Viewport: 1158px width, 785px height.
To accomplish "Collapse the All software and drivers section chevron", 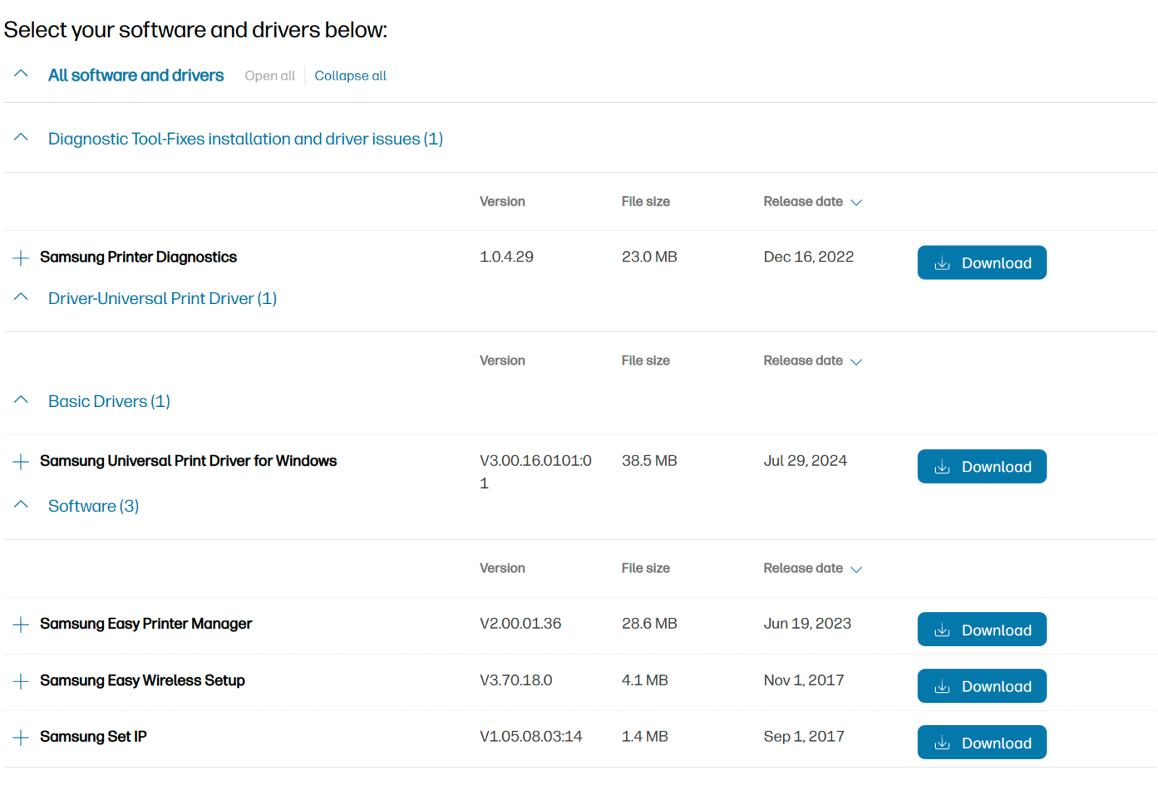I will point(21,74).
